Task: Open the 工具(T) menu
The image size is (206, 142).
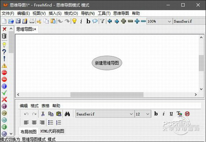Action: [x=104, y=13]
